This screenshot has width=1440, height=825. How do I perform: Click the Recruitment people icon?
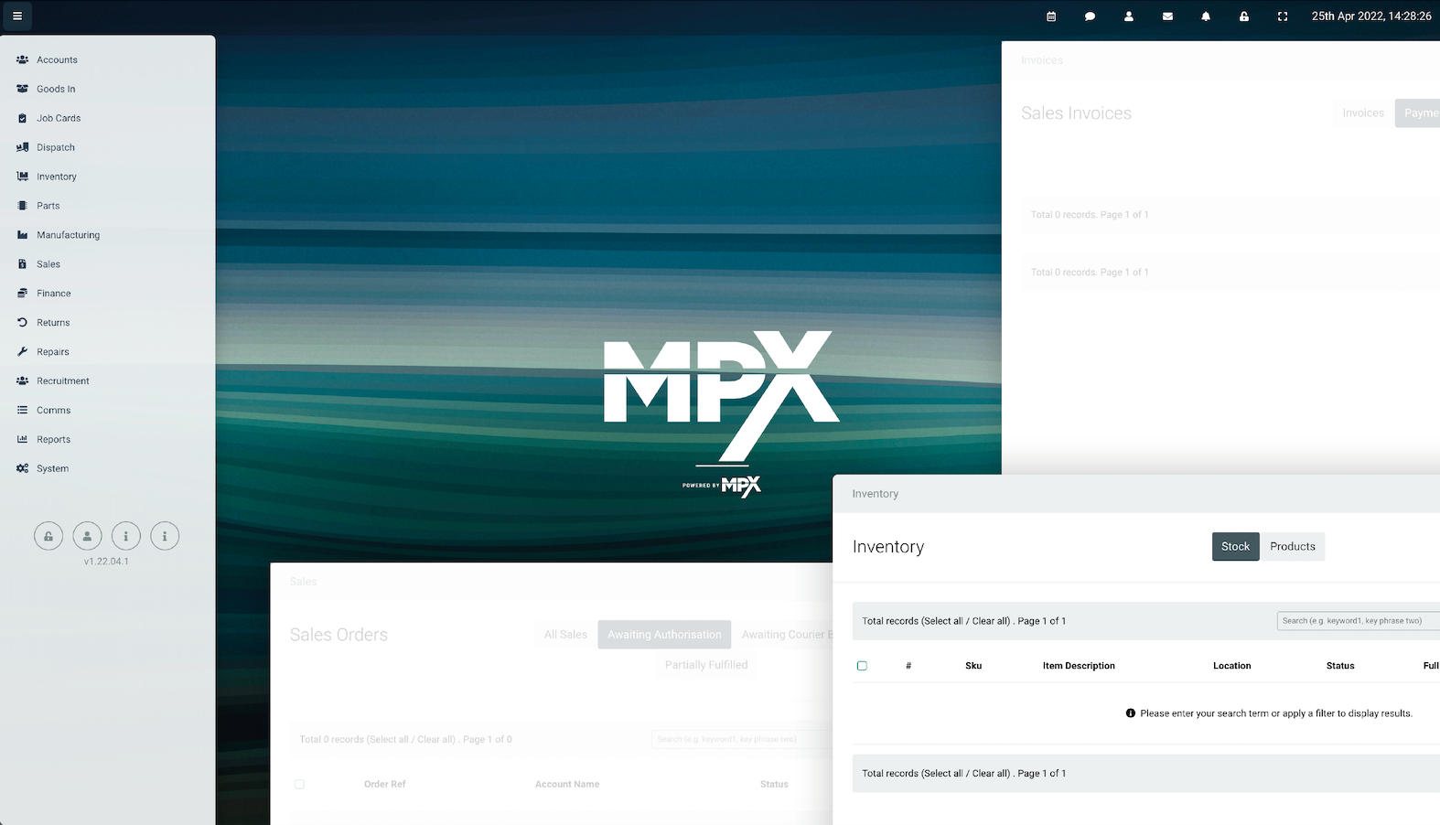(x=22, y=381)
